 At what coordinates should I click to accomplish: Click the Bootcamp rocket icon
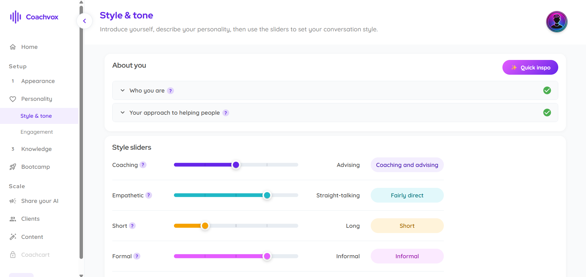point(13,167)
